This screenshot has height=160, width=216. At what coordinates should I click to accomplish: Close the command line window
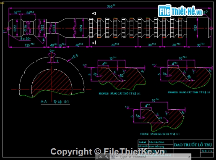click(100, 157)
